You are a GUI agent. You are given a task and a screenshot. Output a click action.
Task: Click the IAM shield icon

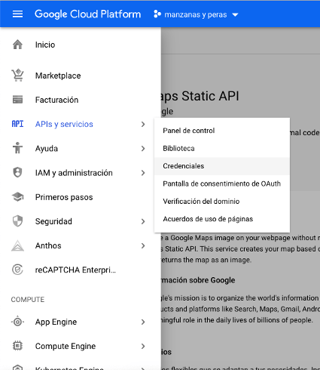pyautogui.click(x=17, y=172)
